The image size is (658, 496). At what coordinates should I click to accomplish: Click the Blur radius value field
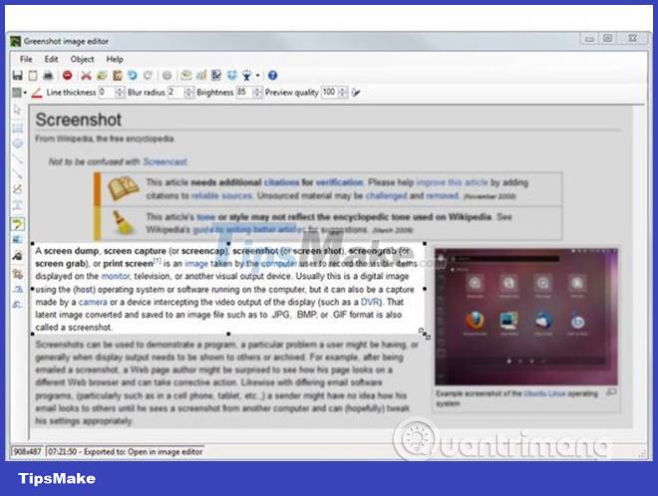click(x=175, y=93)
